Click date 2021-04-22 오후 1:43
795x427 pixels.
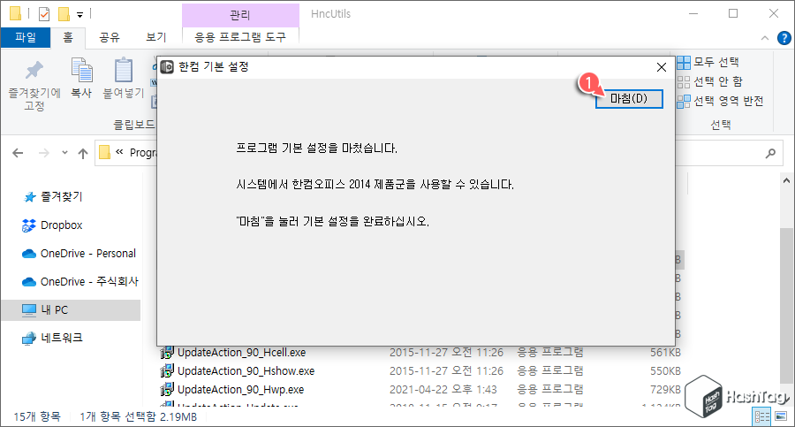[443, 390]
